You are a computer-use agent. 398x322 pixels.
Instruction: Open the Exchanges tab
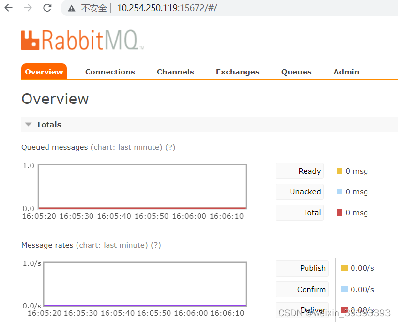click(x=237, y=72)
